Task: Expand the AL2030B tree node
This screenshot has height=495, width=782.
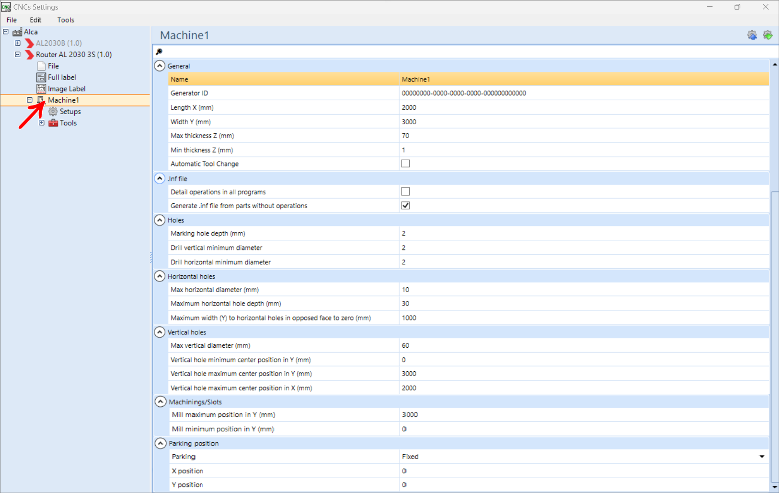Action: (x=18, y=43)
